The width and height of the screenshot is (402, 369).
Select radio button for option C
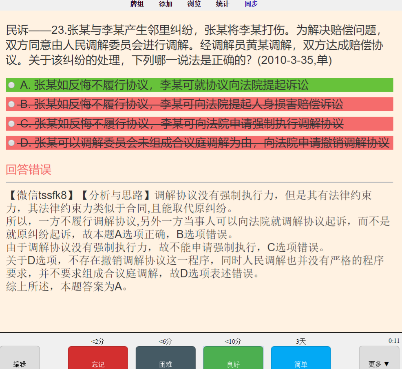[11, 124]
